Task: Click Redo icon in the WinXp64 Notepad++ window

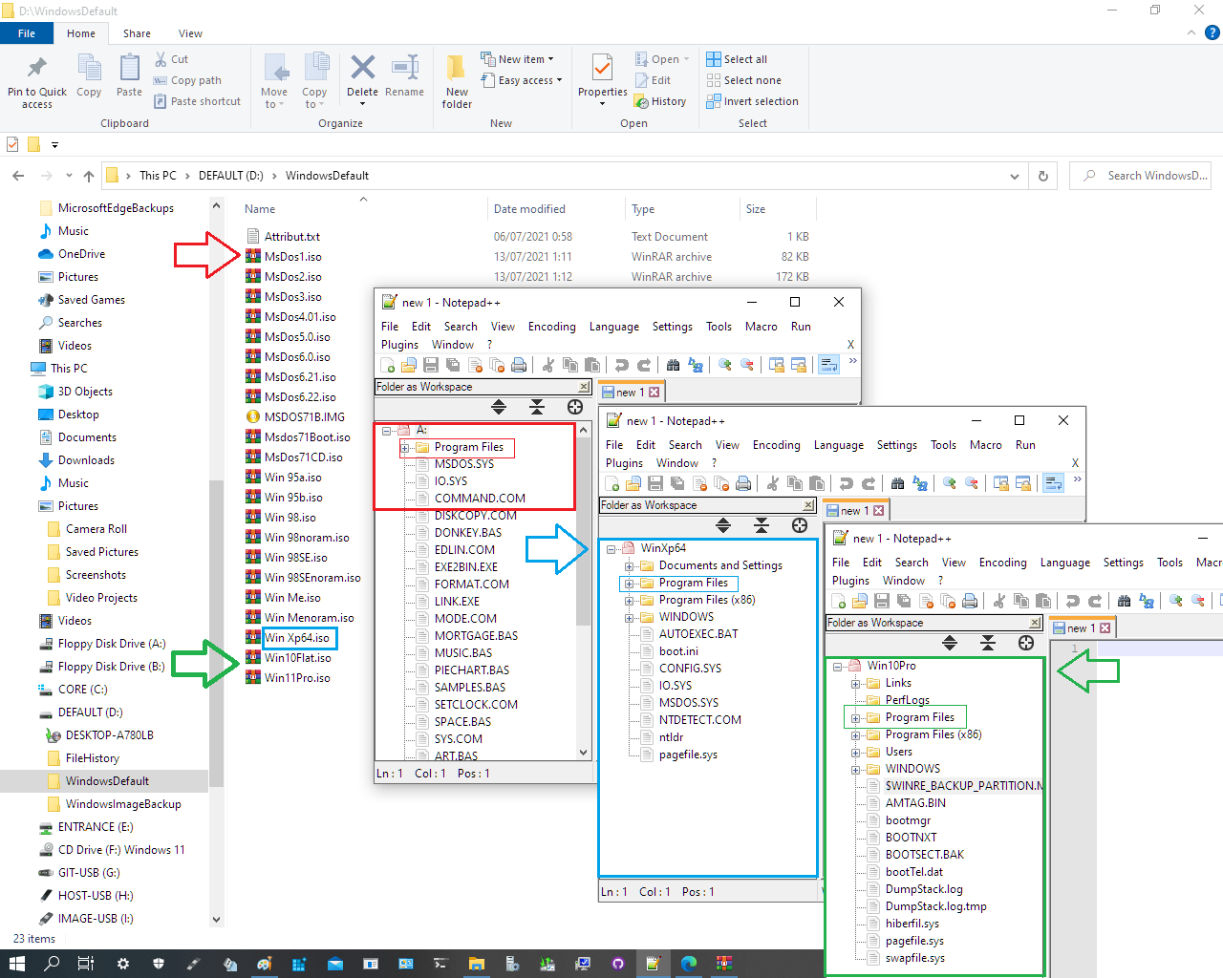Action: 869,483
